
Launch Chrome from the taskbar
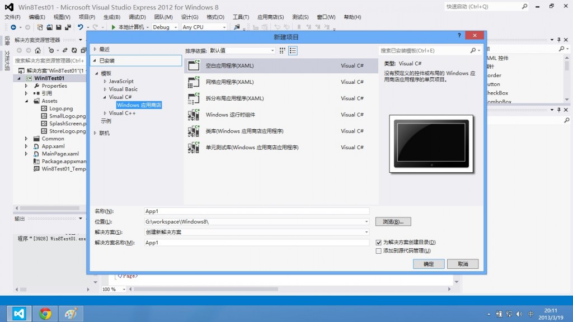[x=45, y=313]
